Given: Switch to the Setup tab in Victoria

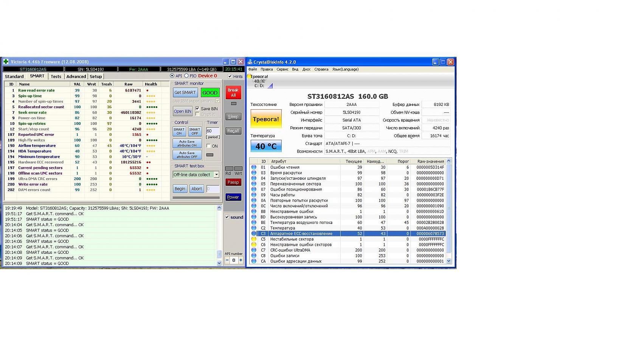Looking at the screenshot, I should (96, 76).
